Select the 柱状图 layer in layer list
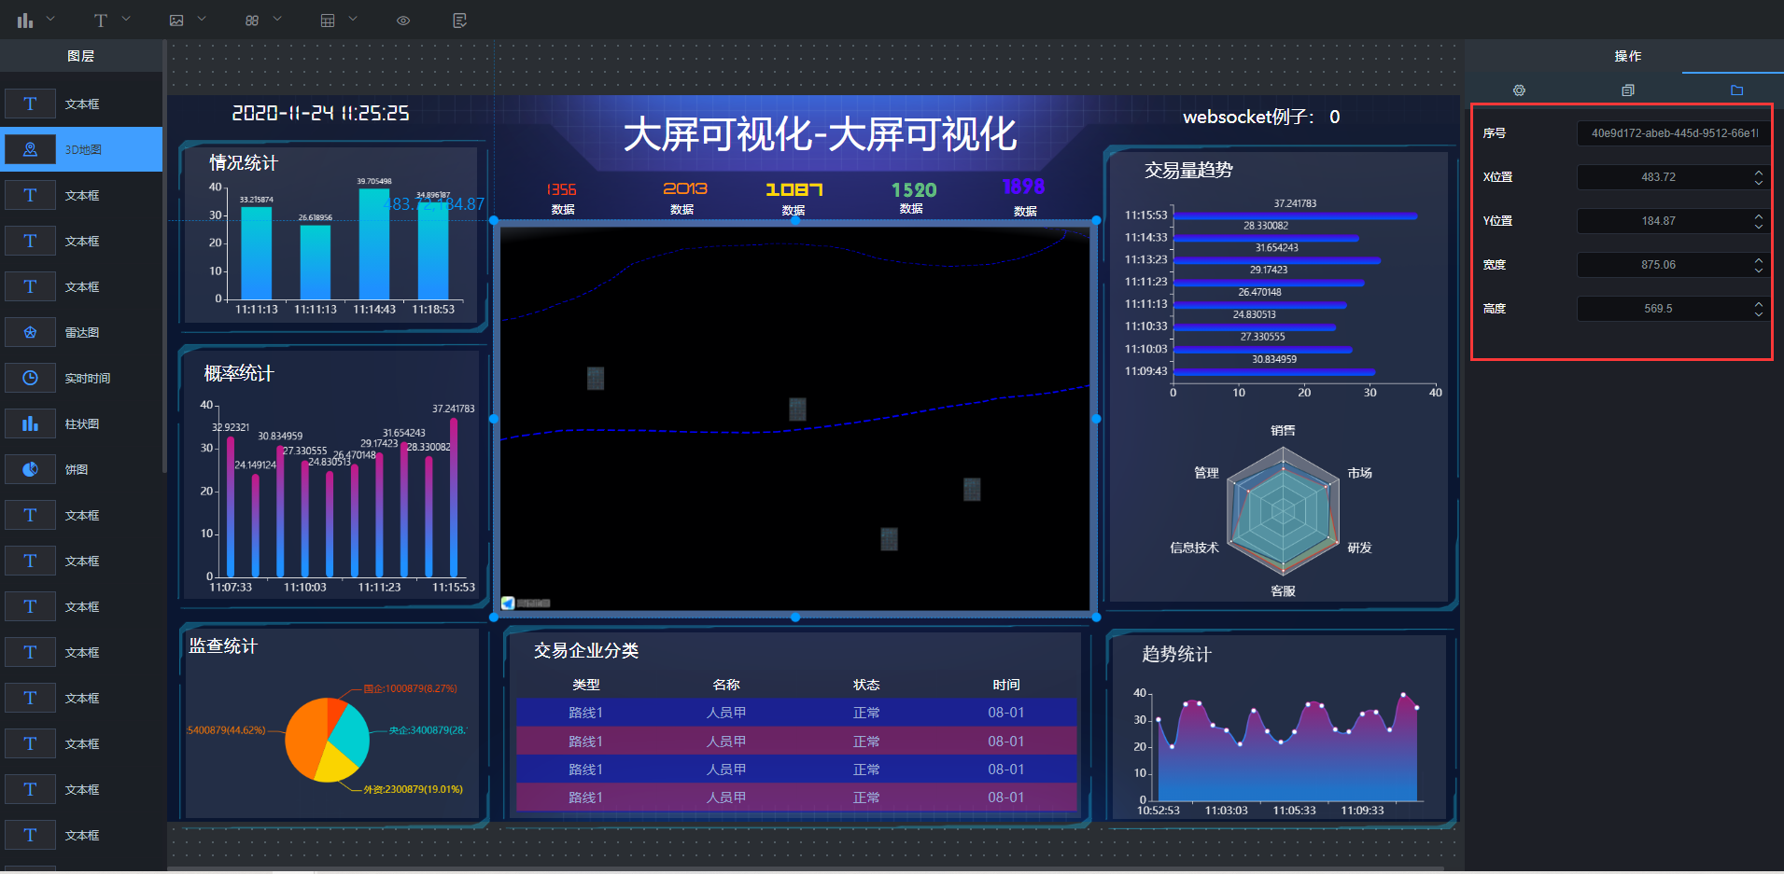This screenshot has width=1784, height=874. (81, 423)
